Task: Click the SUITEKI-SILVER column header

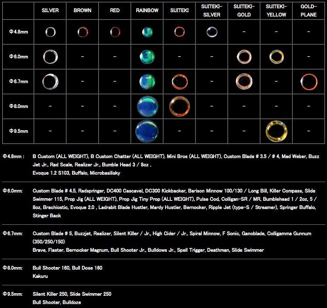Action: coord(212,10)
